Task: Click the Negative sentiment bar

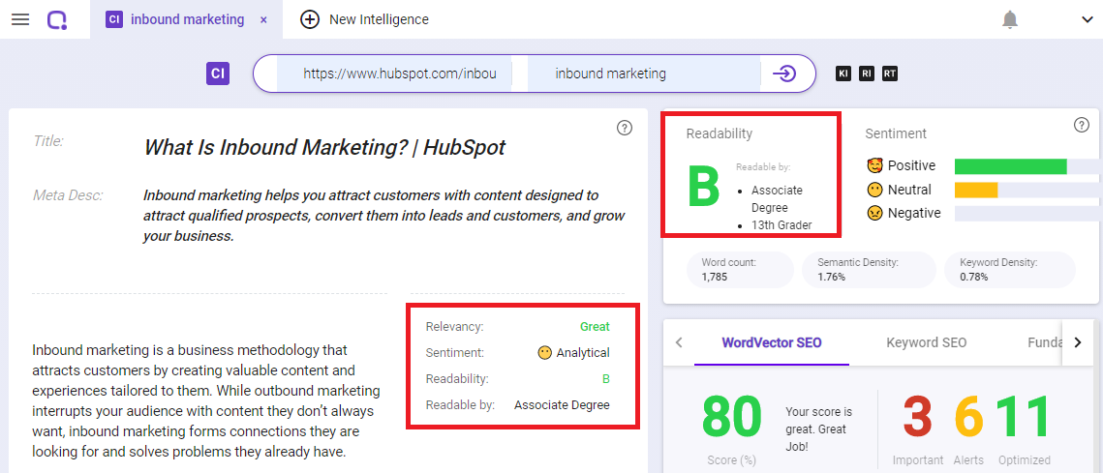Action: 1027,213
